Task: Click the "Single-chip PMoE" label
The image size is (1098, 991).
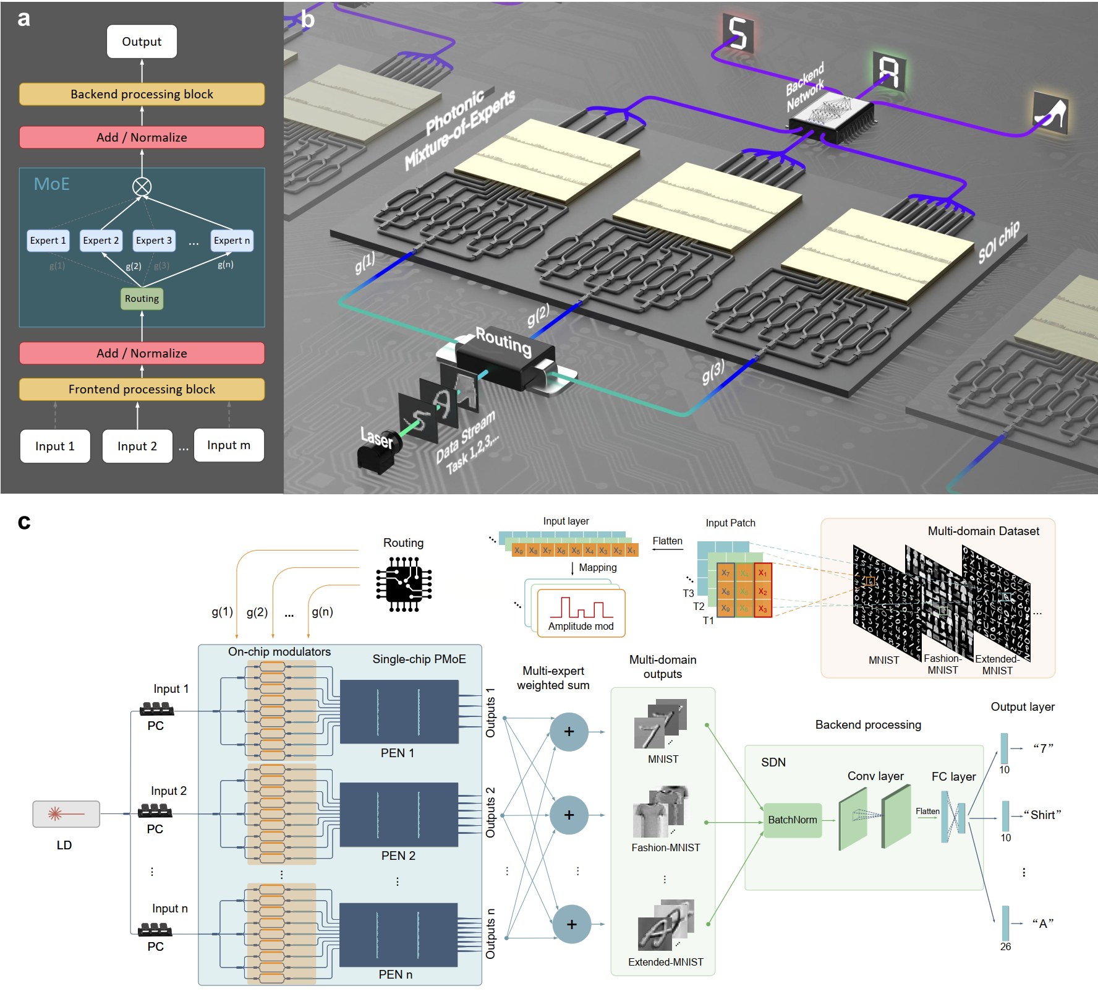Action: 419,659
